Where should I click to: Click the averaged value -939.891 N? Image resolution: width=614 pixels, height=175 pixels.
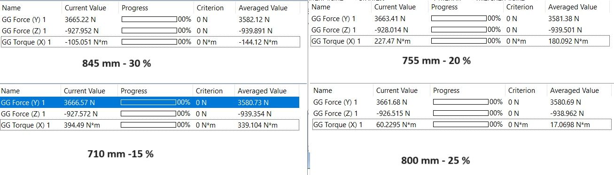click(x=256, y=30)
